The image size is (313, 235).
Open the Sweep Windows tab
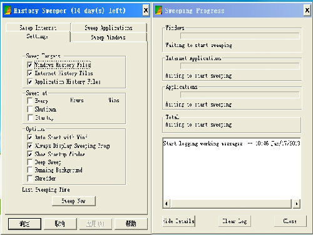[108, 38]
